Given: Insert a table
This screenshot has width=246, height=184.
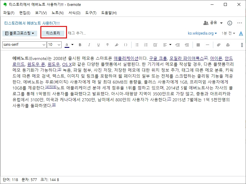Looking at the screenshot, I should click(198, 45).
